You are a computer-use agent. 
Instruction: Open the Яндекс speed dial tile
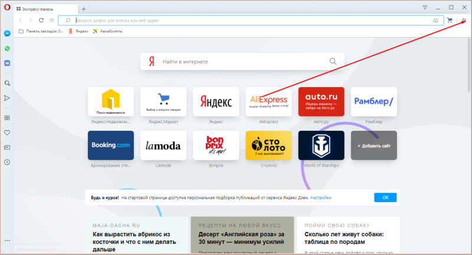pos(216,102)
